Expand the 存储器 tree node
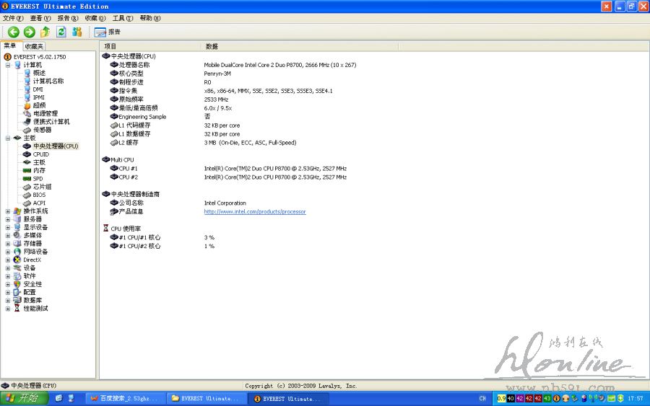 pos(7,243)
